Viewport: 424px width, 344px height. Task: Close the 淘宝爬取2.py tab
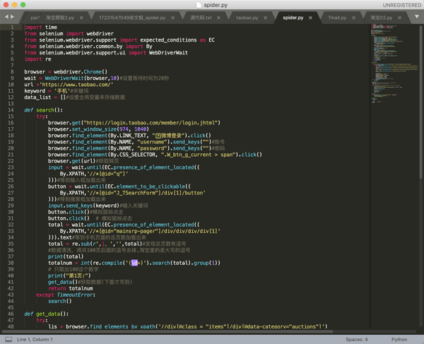coord(81,18)
